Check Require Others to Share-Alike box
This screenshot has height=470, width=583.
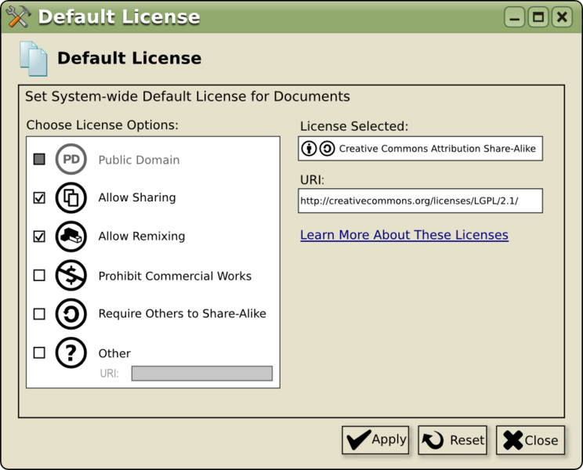click(x=39, y=314)
